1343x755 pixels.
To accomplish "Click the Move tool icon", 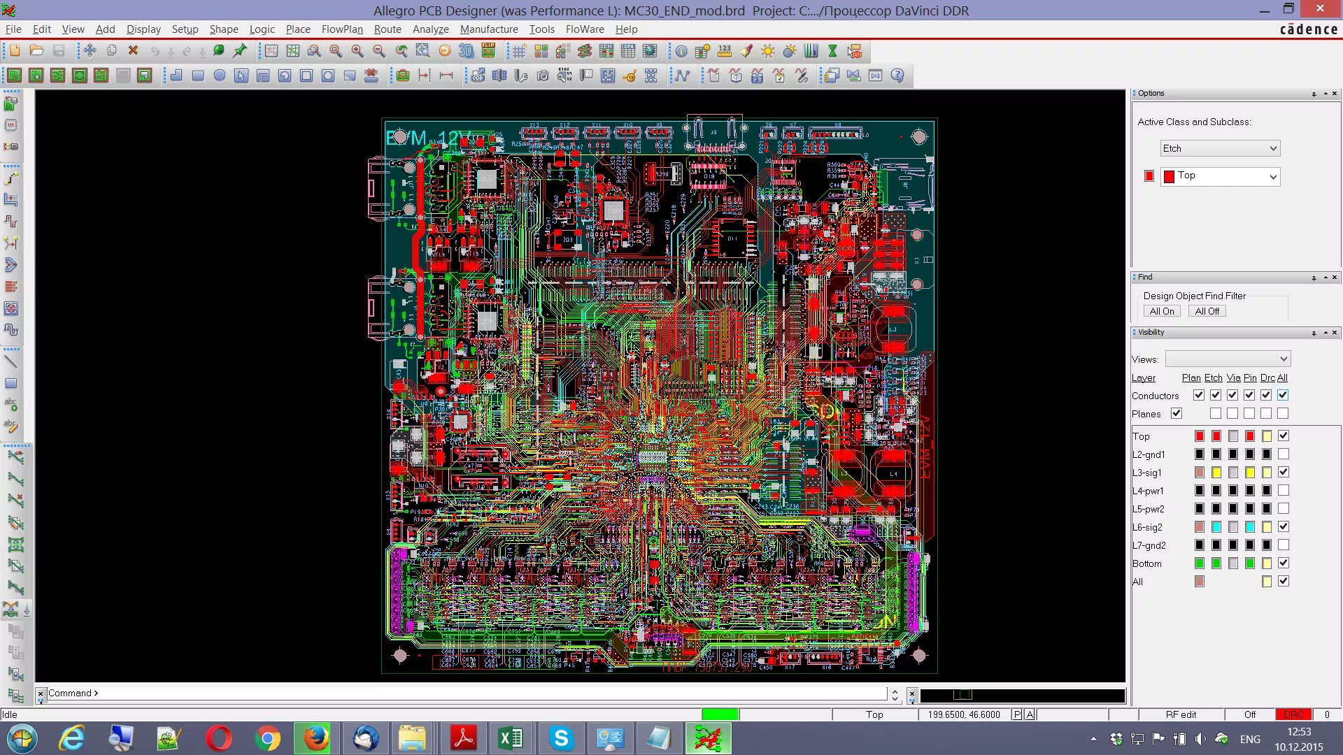I will (90, 51).
